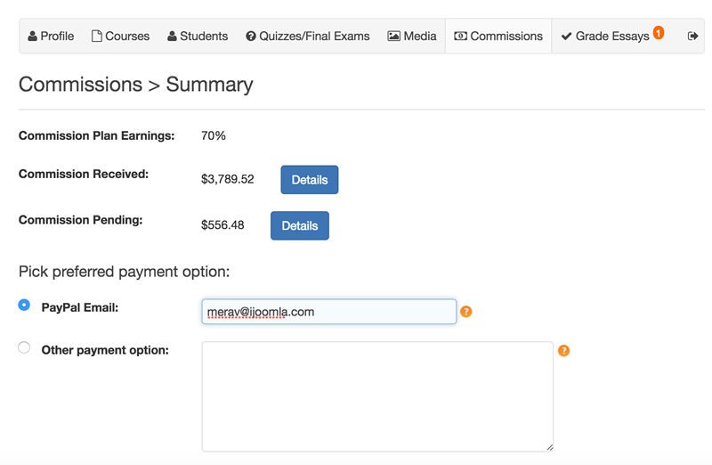Viewport: 712px width, 465px height.
Task: Switch to the Students tab
Action: 198,36
